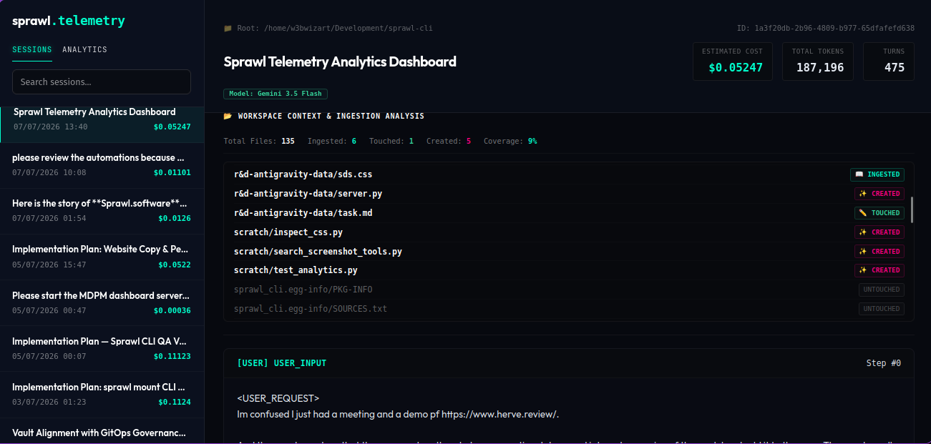This screenshot has width=931, height=444.
Task: Select file r&d-antigravity-data/server.py
Action: (308, 194)
